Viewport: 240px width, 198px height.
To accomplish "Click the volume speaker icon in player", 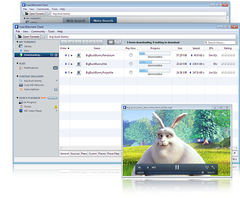I will click(x=140, y=167).
